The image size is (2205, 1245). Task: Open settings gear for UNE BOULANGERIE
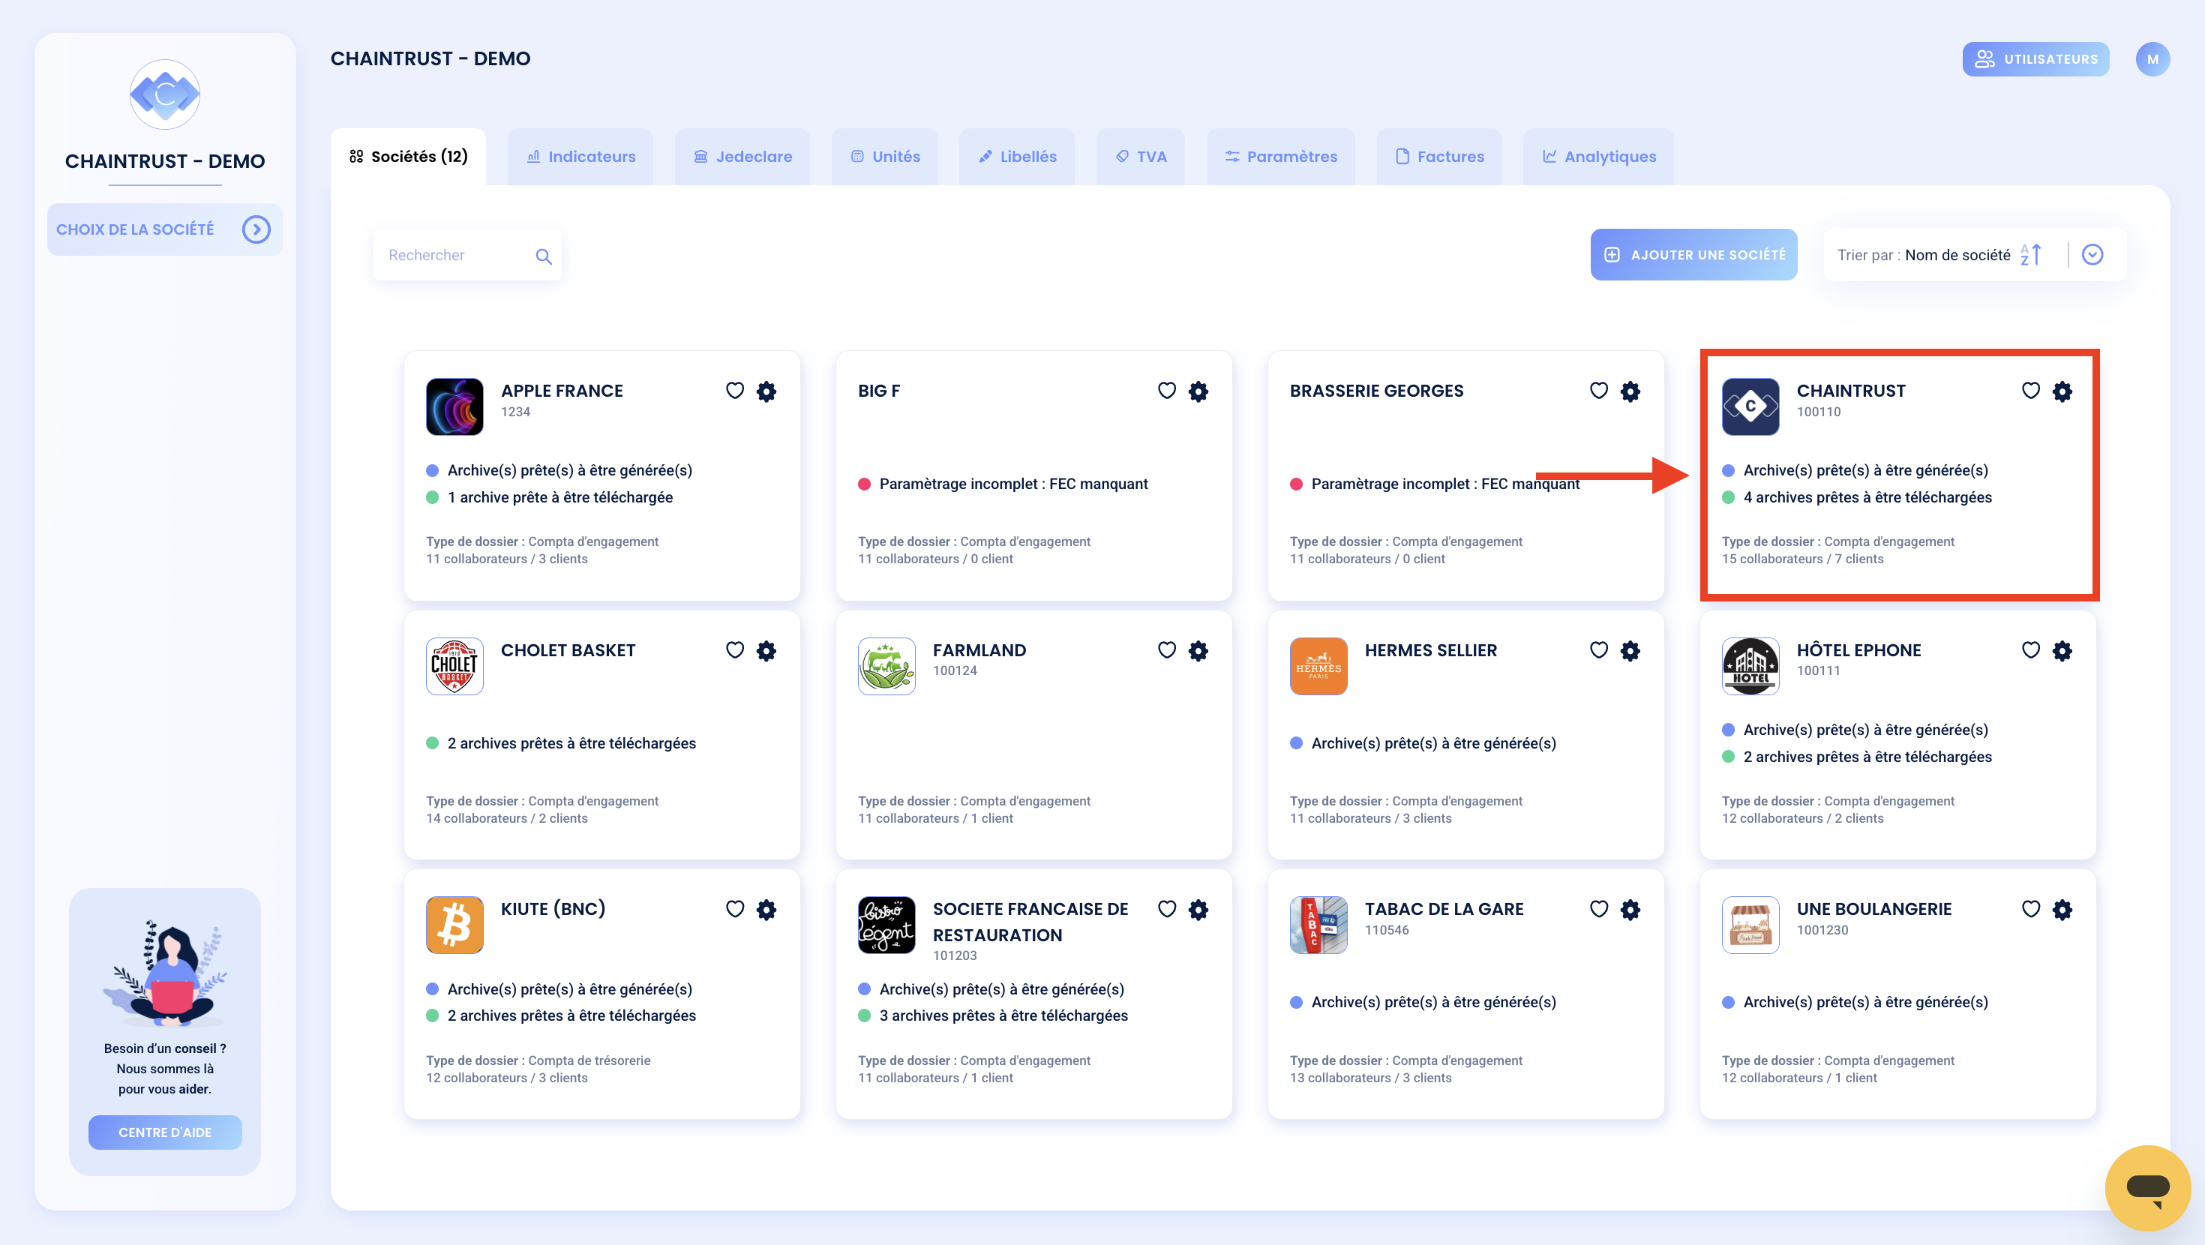click(2063, 909)
